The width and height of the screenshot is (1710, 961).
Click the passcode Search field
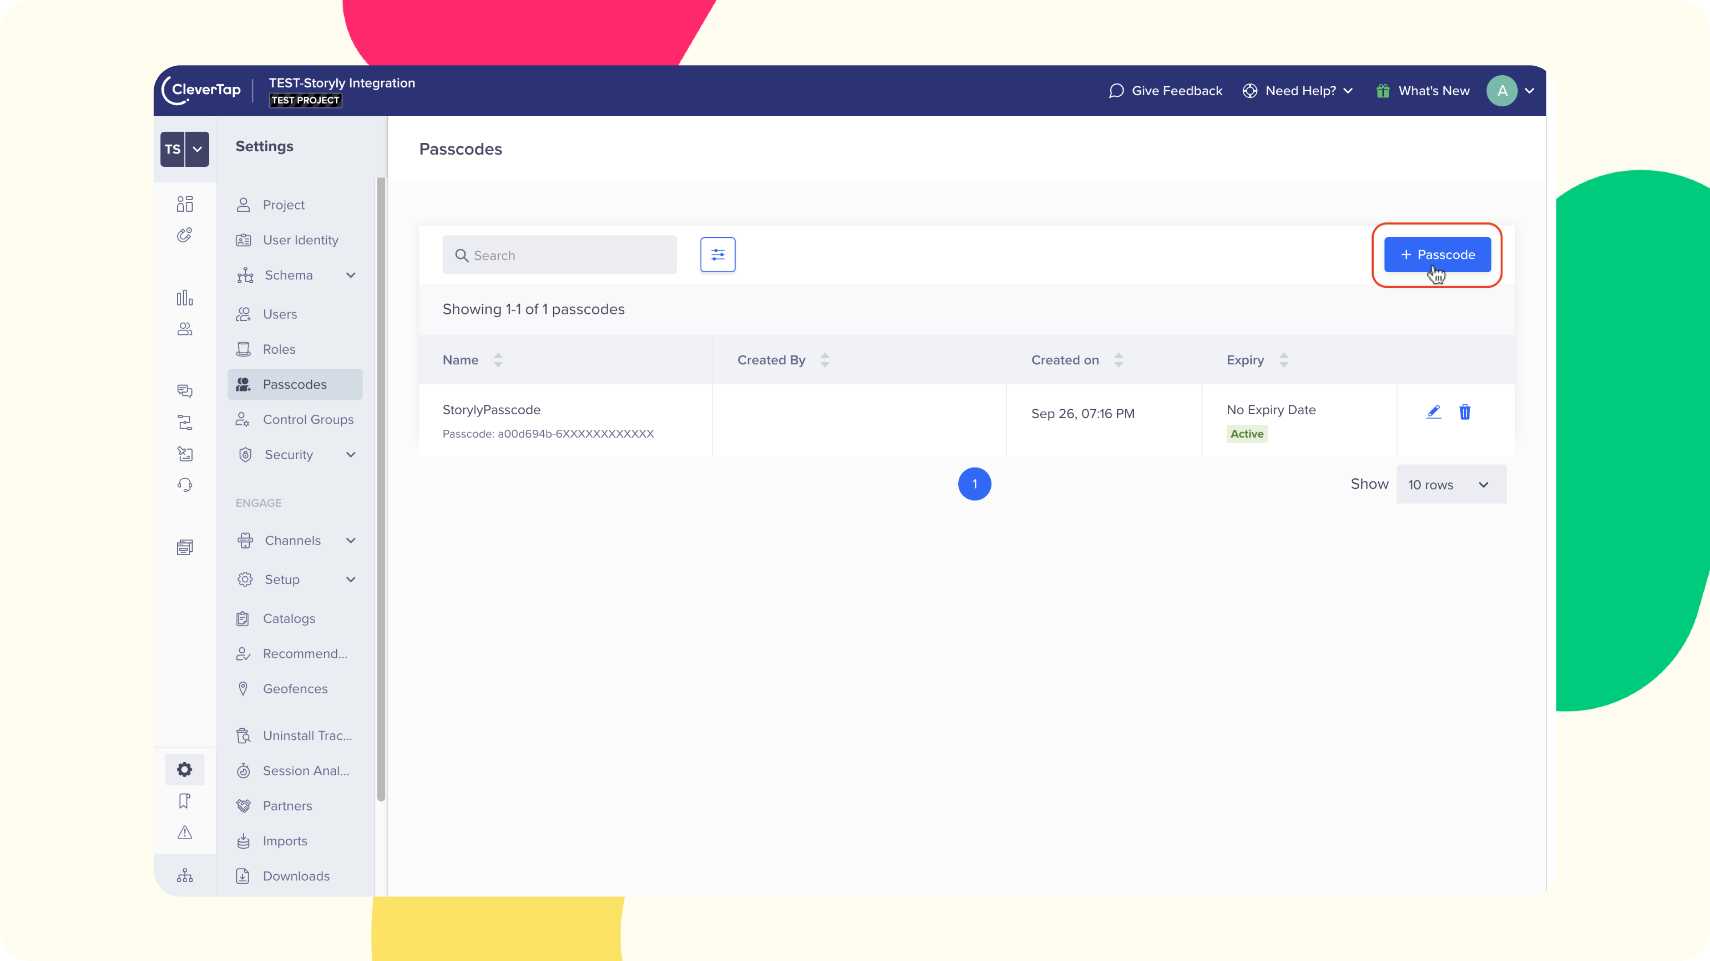(560, 255)
